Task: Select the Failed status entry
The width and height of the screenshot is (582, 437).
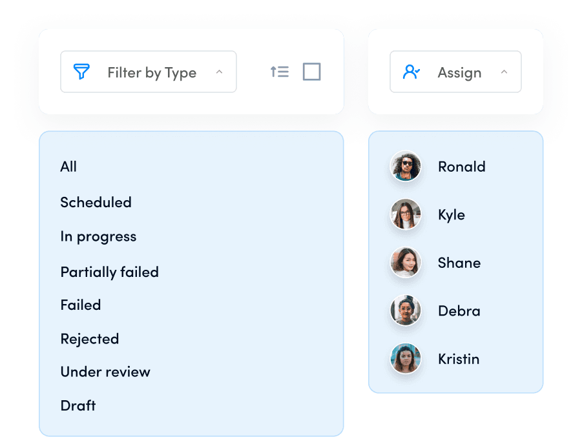Action: coord(80,305)
